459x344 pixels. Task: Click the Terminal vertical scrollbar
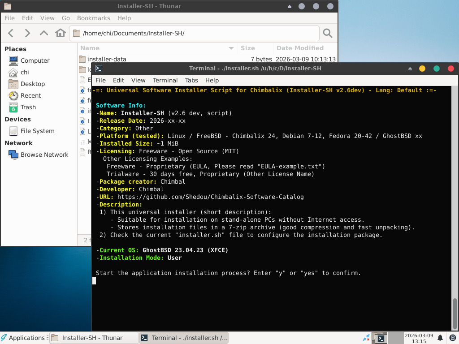(x=455, y=314)
